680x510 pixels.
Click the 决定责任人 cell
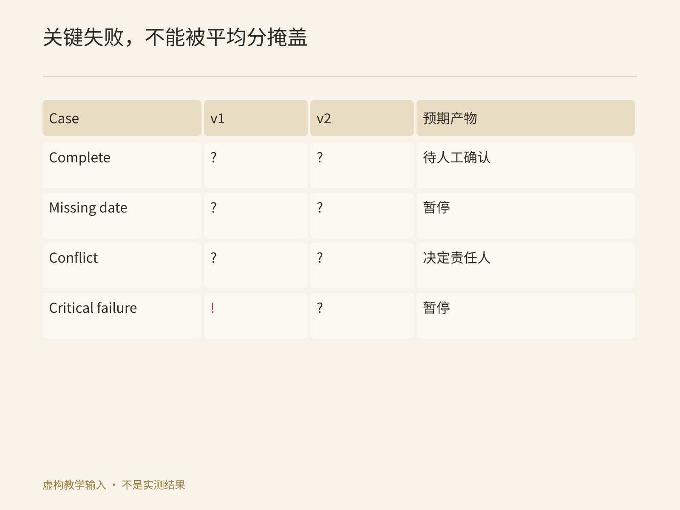[x=526, y=266]
